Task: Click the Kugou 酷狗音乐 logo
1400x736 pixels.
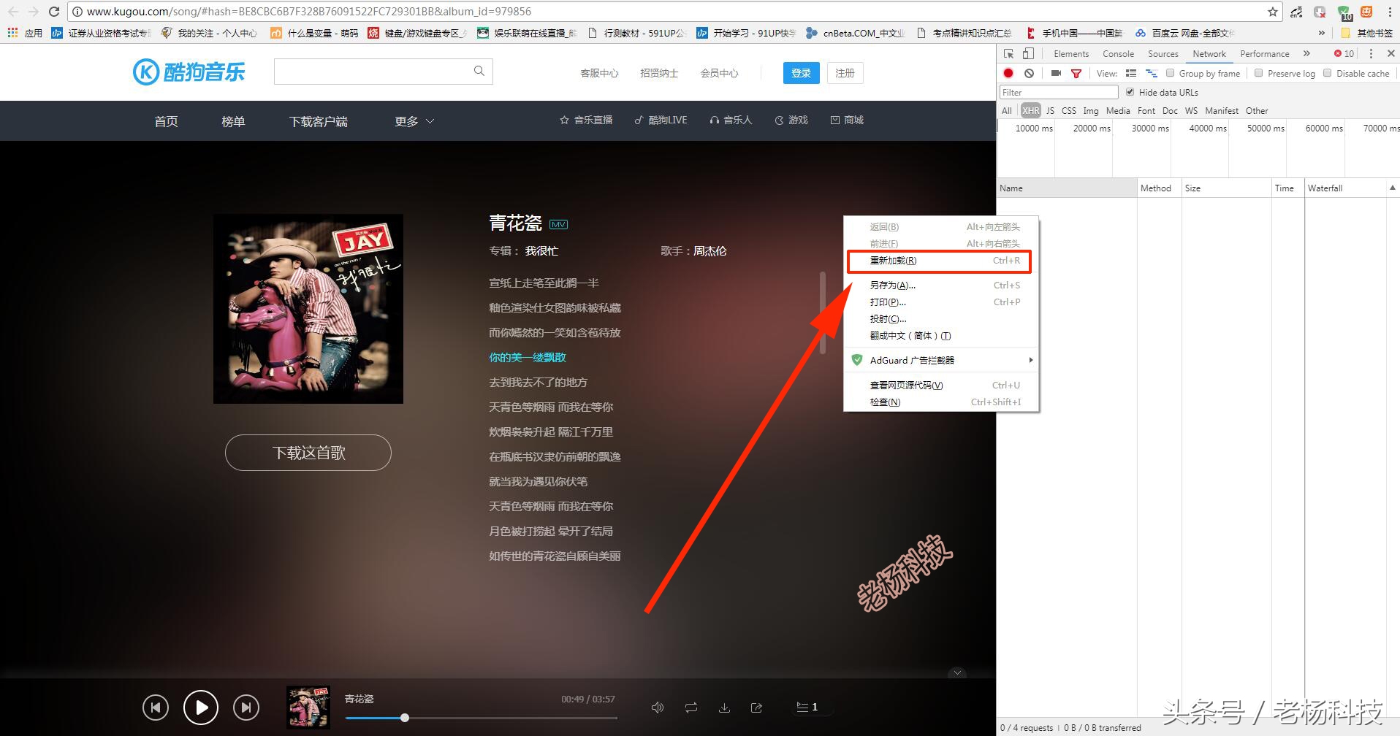Action: click(x=189, y=72)
